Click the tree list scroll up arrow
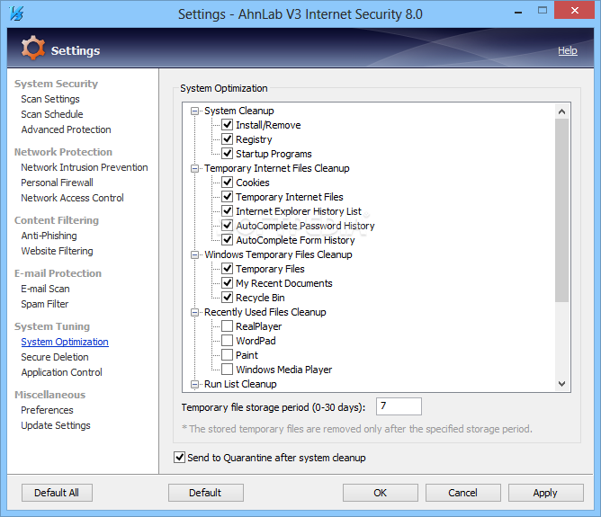 (562, 111)
